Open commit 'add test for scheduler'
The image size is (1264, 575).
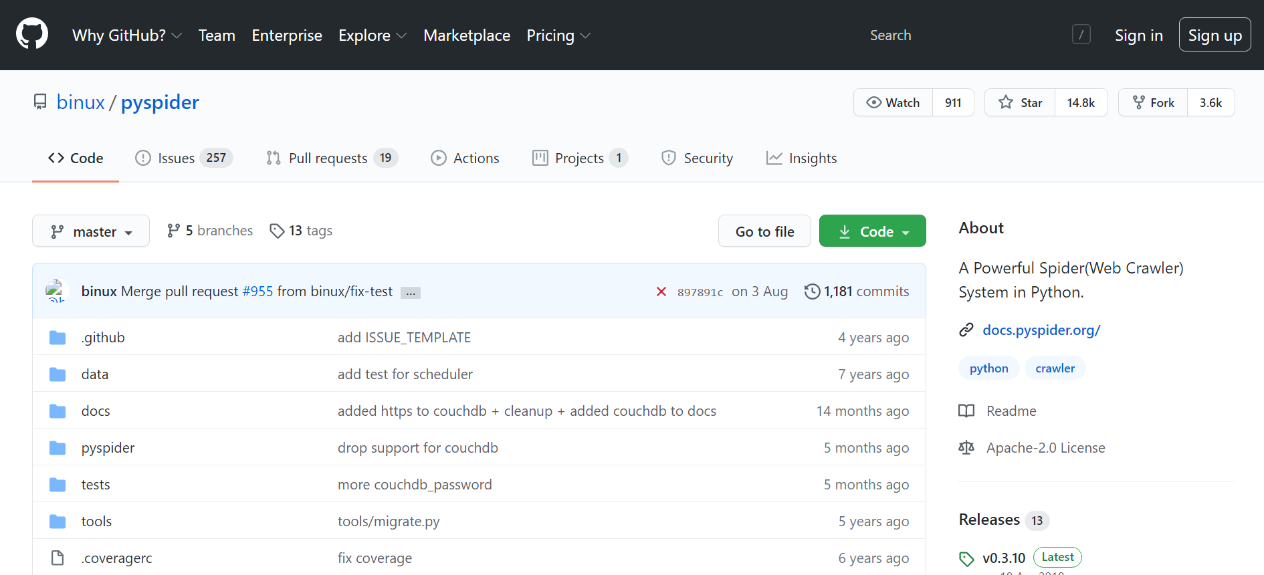click(x=405, y=374)
